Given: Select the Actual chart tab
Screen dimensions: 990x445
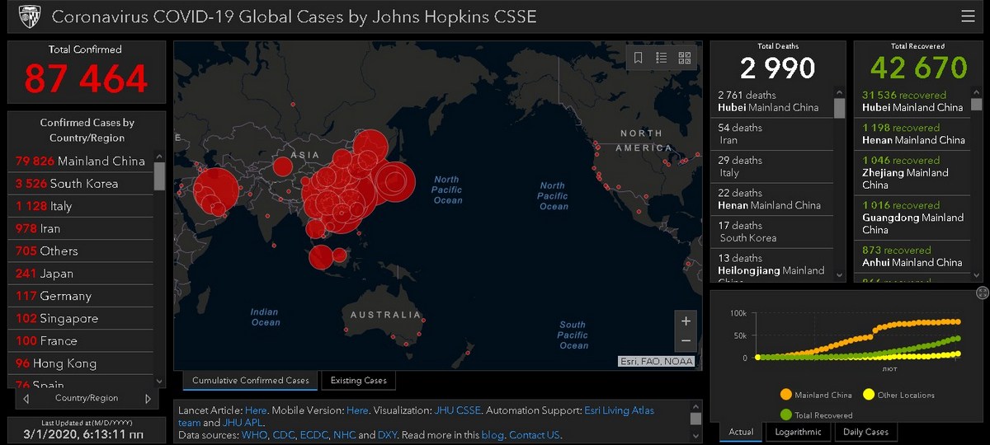Looking at the screenshot, I should point(741,432).
